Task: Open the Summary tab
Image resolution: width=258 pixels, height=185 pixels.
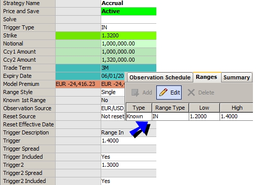Action: tap(237, 77)
